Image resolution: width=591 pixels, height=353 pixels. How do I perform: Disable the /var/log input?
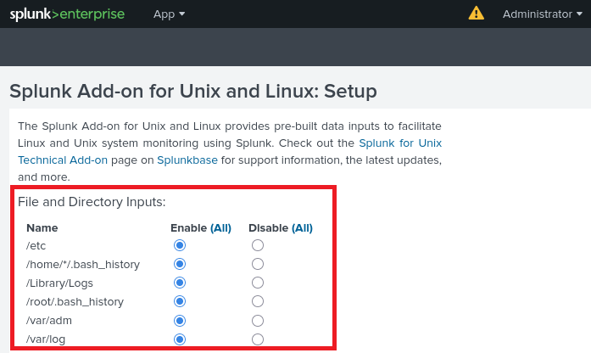(x=258, y=339)
